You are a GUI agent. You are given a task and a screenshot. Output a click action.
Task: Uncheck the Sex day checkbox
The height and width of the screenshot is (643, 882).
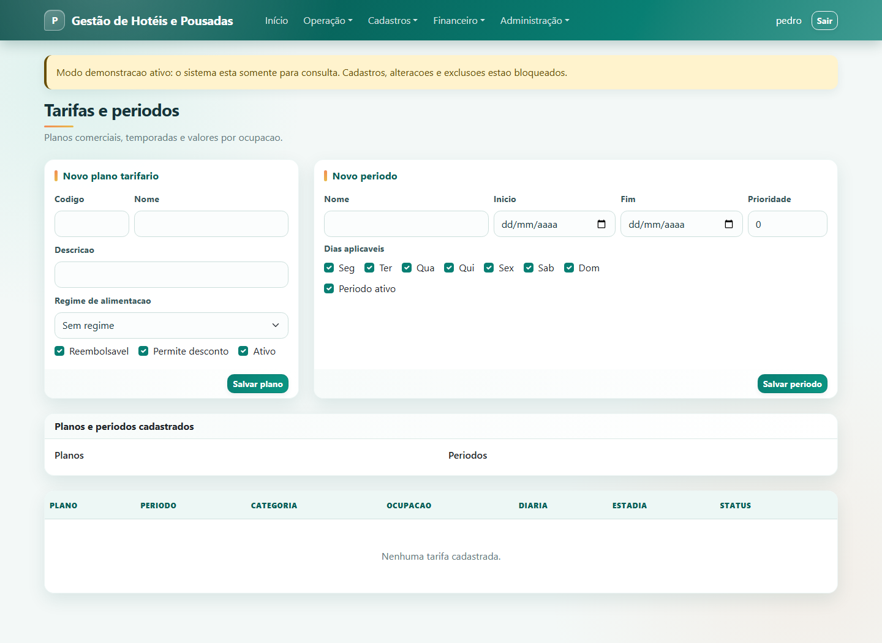click(x=489, y=268)
